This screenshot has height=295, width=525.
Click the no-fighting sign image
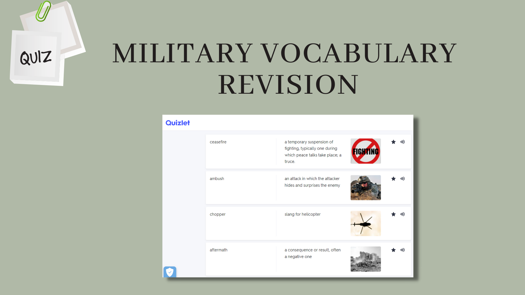pyautogui.click(x=365, y=151)
